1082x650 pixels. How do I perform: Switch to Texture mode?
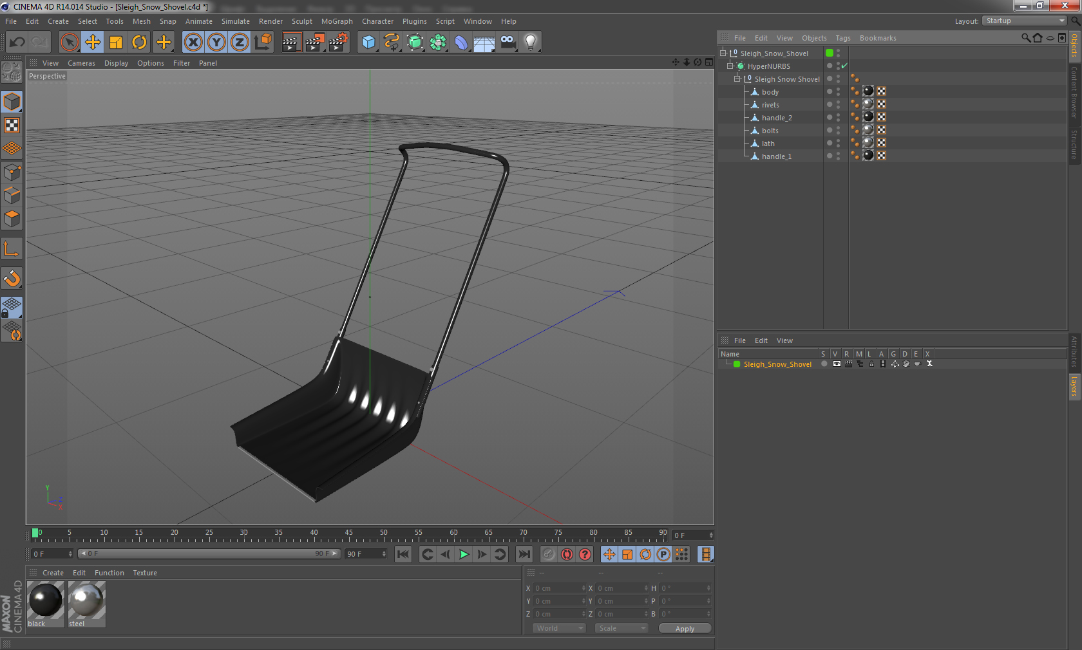point(12,125)
